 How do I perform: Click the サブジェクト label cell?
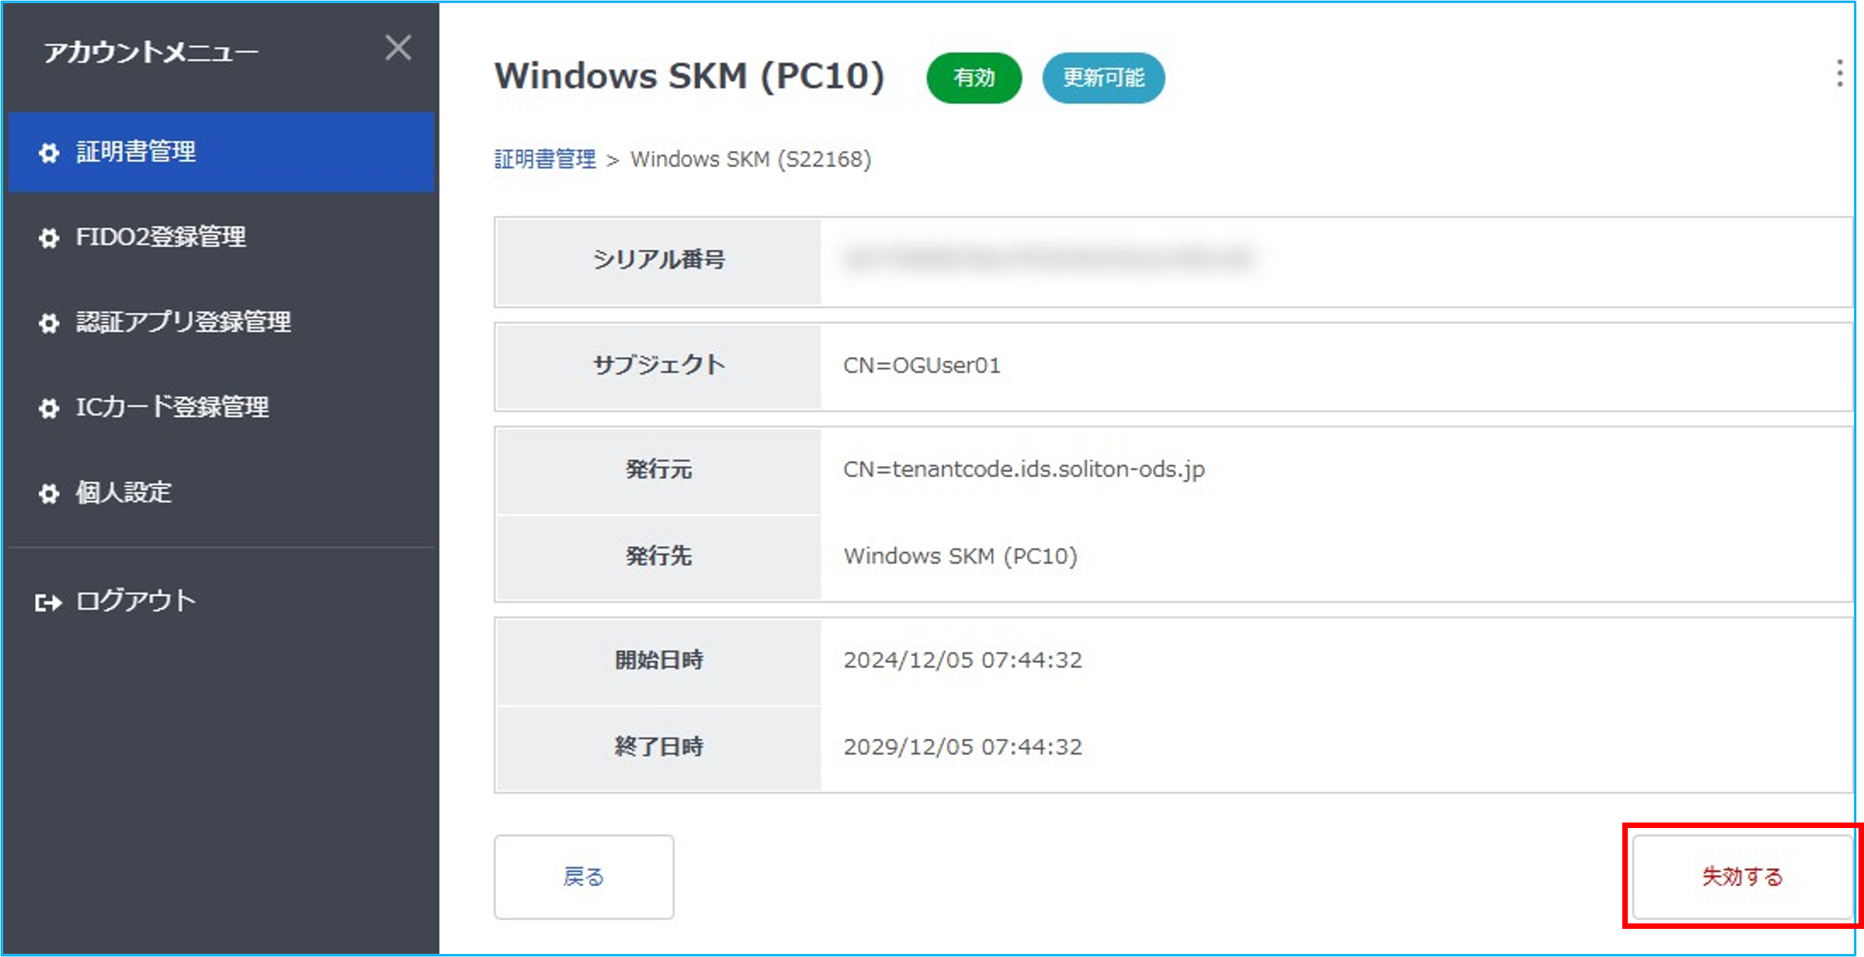click(x=659, y=366)
